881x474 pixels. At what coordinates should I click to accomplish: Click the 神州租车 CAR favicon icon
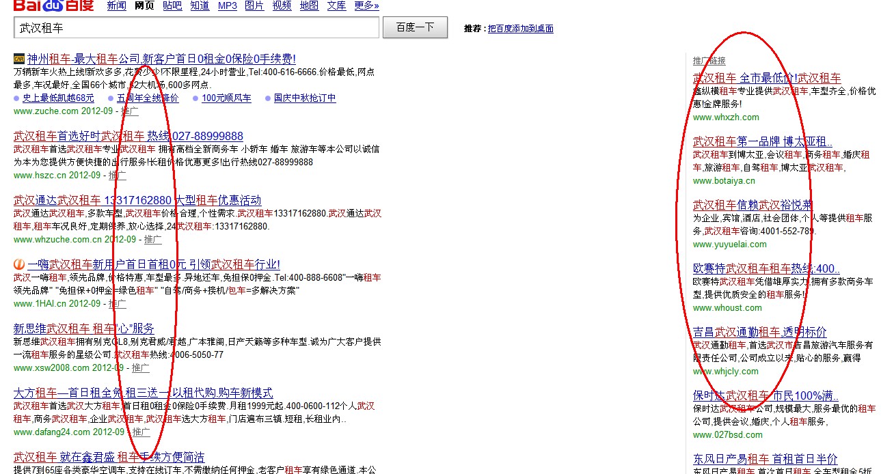(19, 59)
